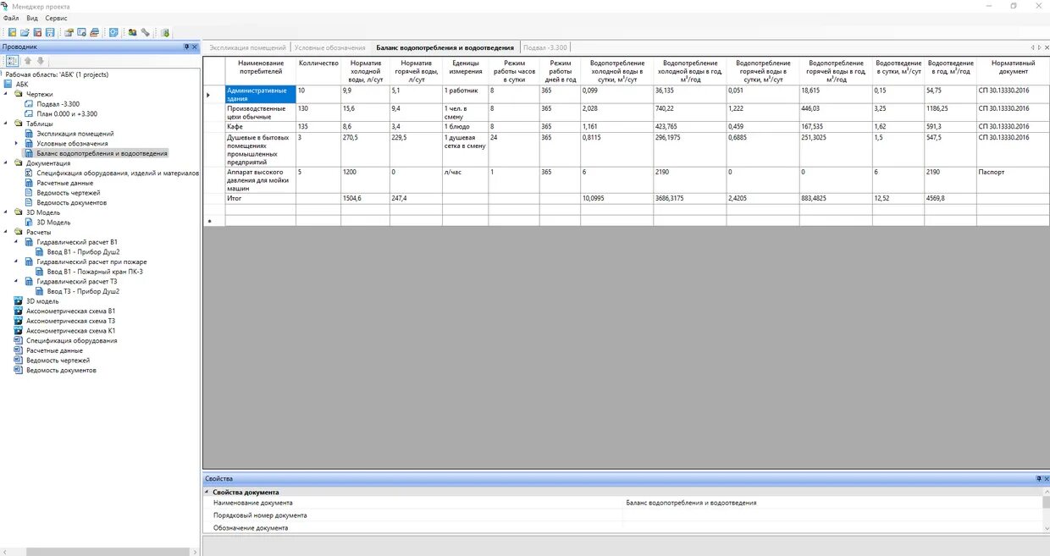Open the Вид menu
The image size is (1050, 556).
32,18
